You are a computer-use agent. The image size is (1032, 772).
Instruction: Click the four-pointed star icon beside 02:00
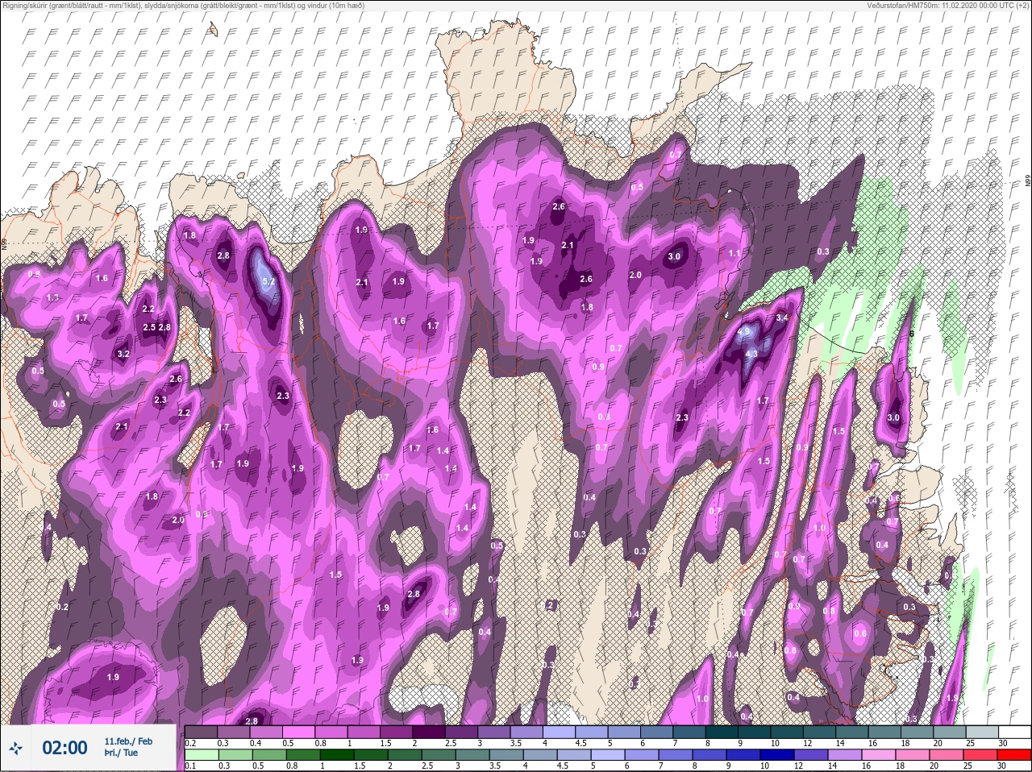pos(15,748)
